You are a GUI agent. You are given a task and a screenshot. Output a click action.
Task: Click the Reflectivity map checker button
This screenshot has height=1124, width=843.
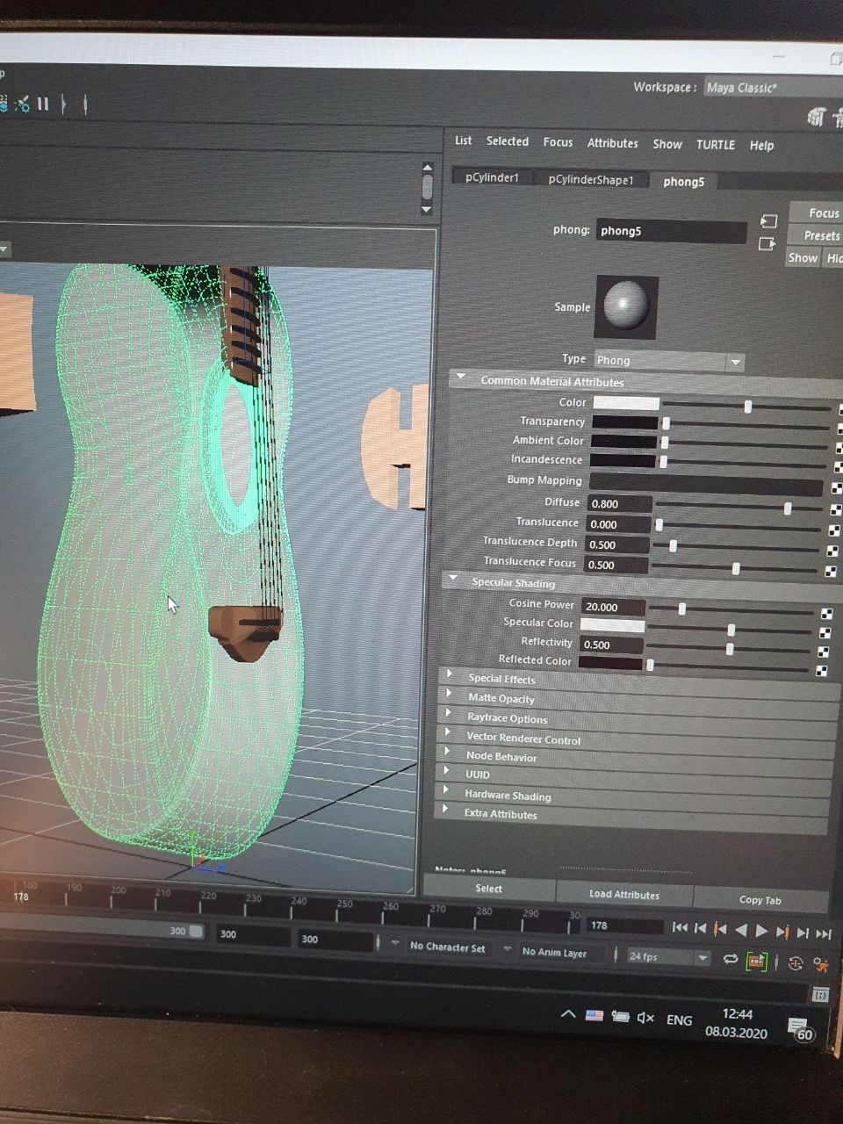[x=823, y=652]
